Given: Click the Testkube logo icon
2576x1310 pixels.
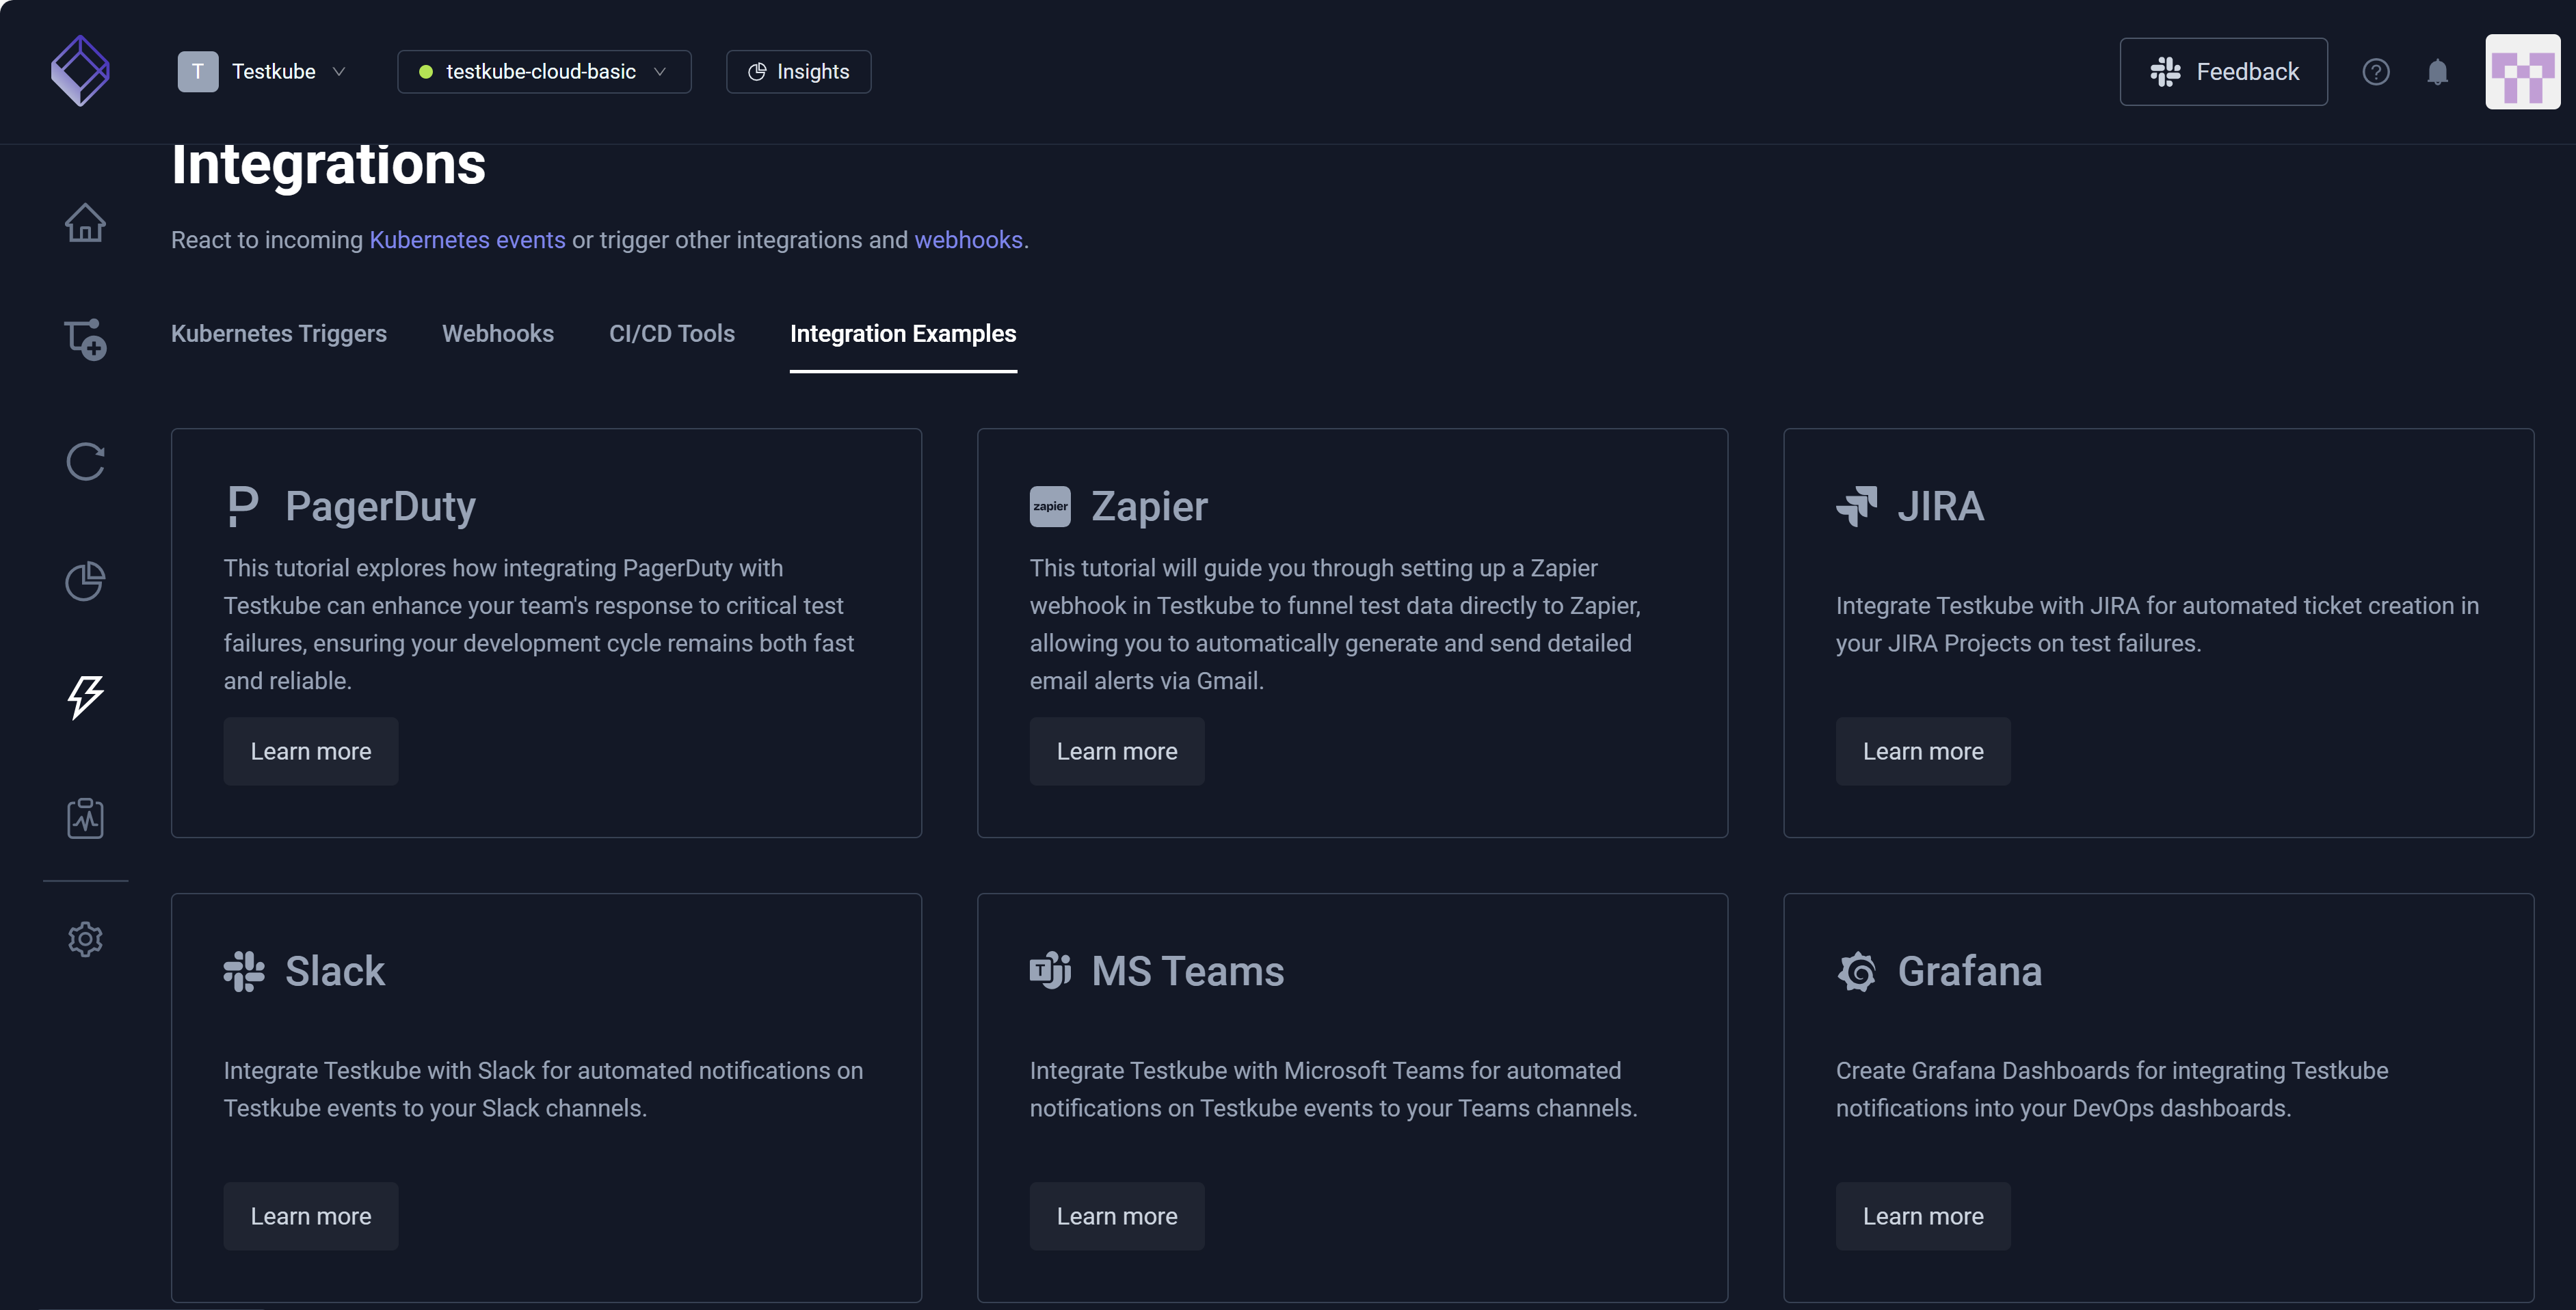Looking at the screenshot, I should coord(80,71).
